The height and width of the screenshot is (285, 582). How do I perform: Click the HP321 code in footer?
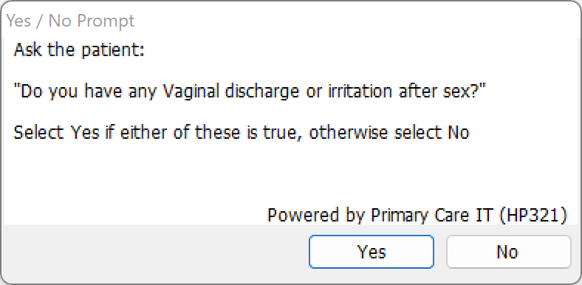coord(533,215)
